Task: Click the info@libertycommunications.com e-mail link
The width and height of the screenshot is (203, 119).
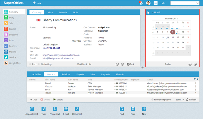Action: pos(58,58)
